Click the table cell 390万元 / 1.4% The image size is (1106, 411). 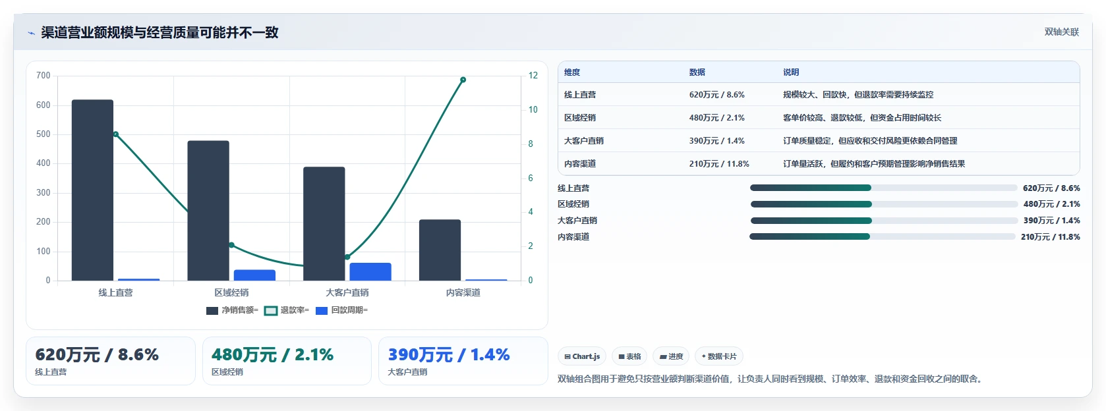pyautogui.click(x=717, y=141)
